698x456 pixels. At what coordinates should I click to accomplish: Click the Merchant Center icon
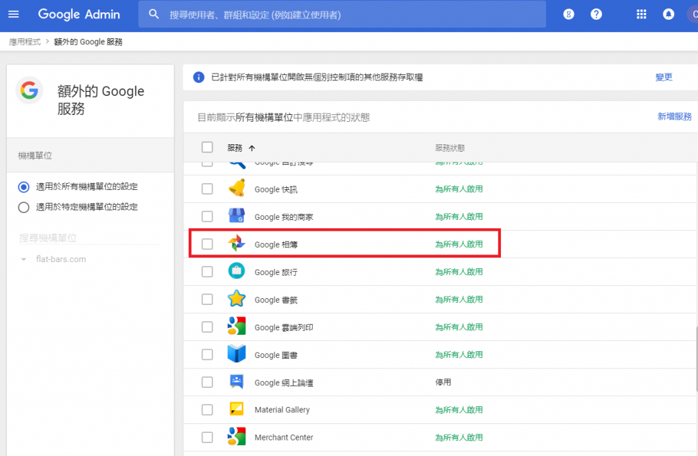[x=237, y=436]
